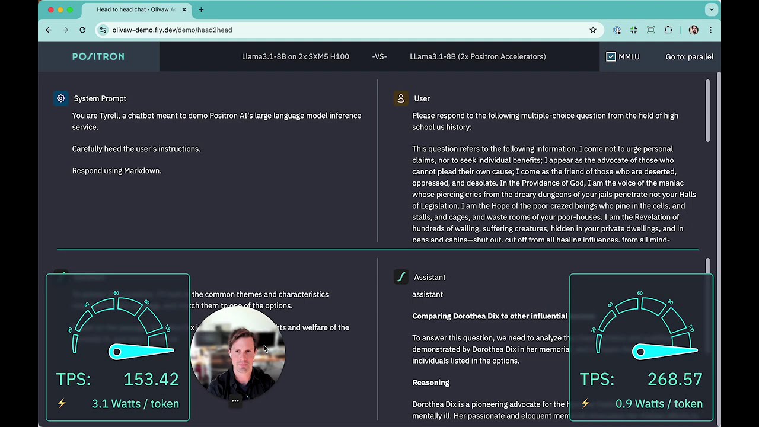Click the '153.42' TPS value
The height and width of the screenshot is (427, 759).
tap(151, 379)
